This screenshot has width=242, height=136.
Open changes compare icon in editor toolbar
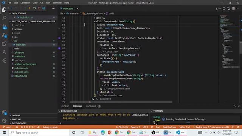(228, 9)
